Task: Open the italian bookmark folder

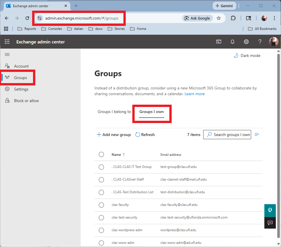Action: click(x=75, y=29)
